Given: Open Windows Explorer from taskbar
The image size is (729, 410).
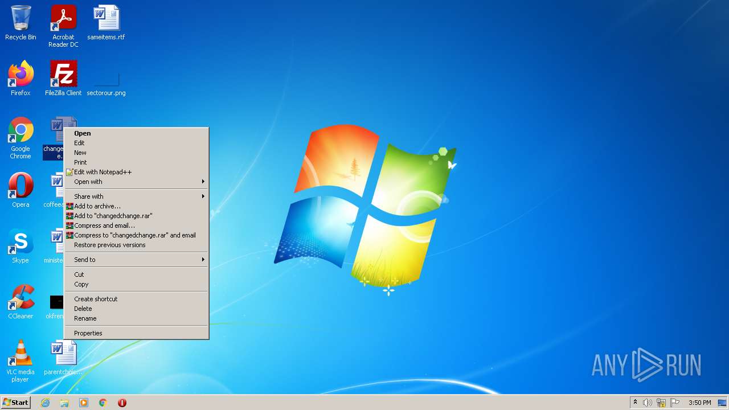Looking at the screenshot, I should click(64, 403).
